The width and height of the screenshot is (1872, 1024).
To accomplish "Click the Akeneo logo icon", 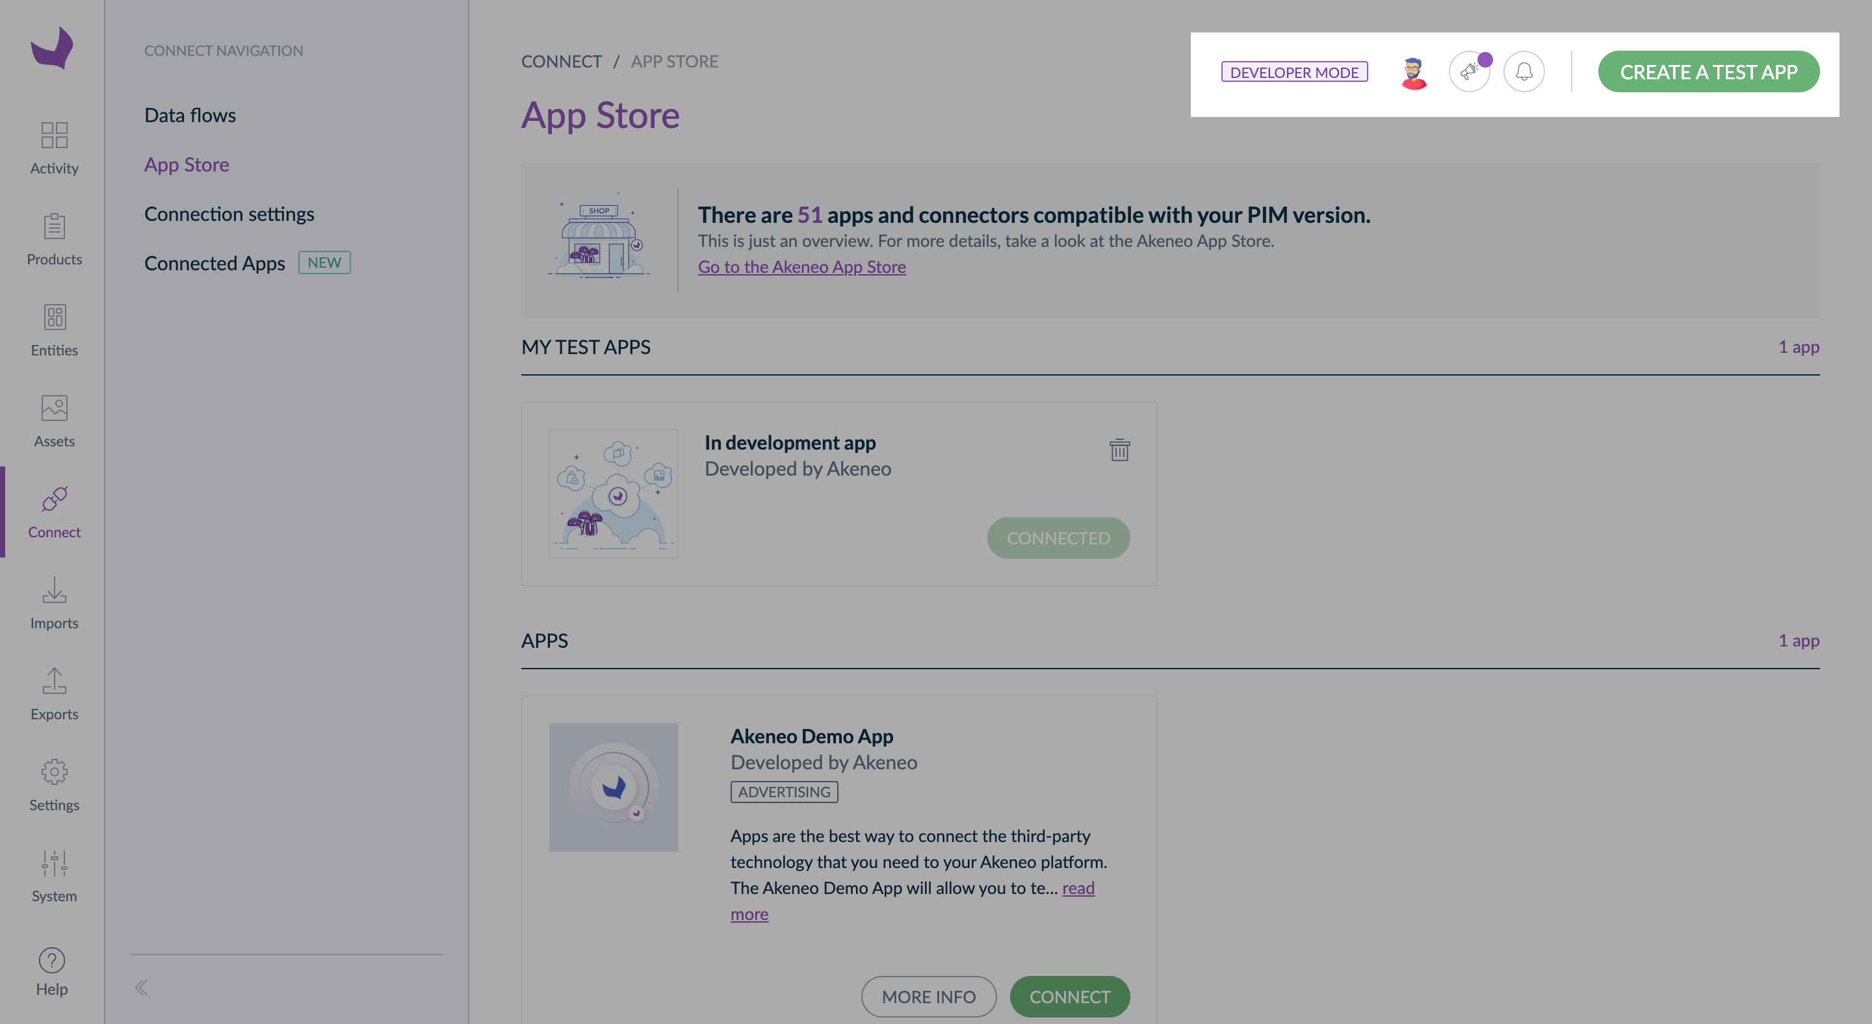I will [51, 48].
